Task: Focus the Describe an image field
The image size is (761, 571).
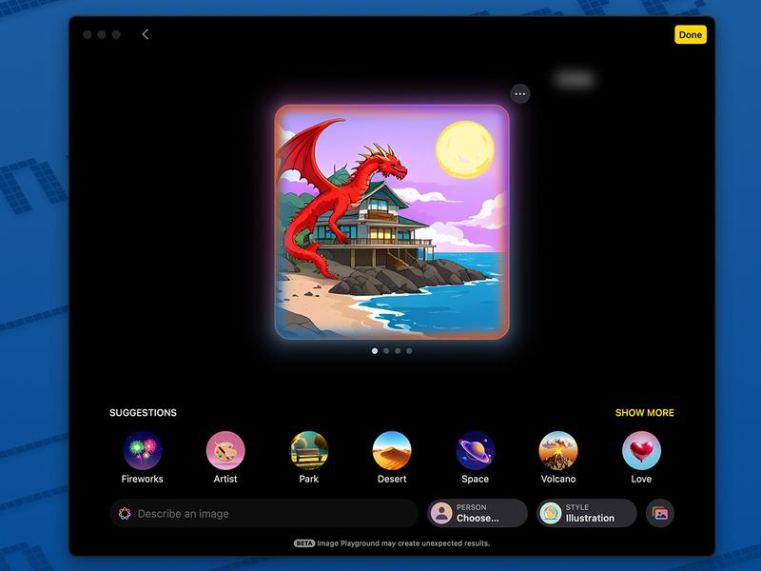Action: pos(264,513)
